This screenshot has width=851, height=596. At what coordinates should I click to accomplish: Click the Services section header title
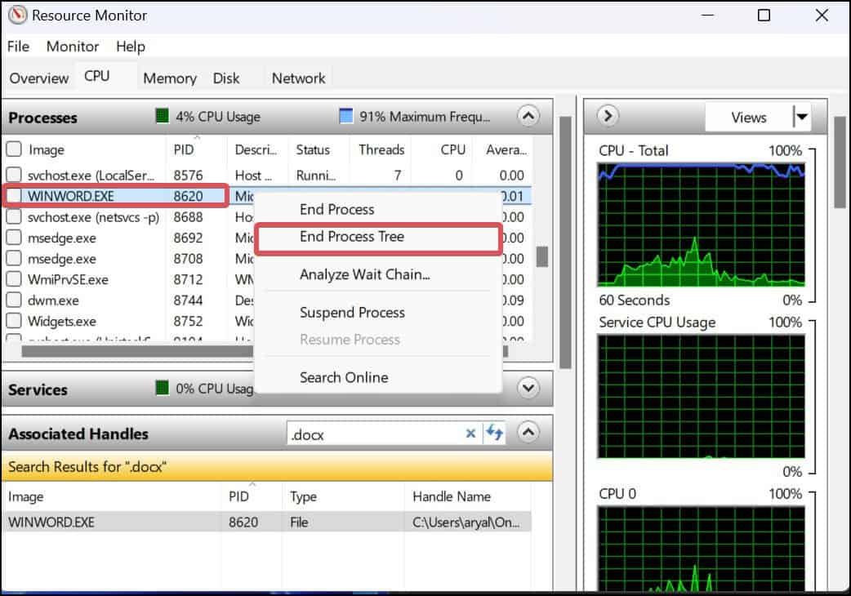point(38,390)
